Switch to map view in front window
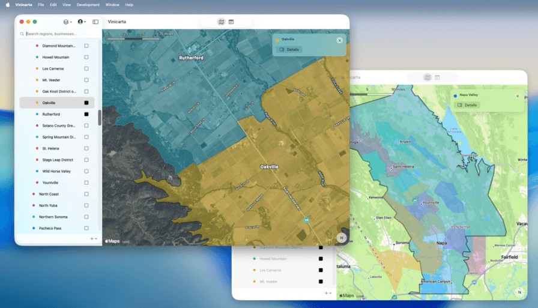The image size is (538, 308). click(222, 22)
